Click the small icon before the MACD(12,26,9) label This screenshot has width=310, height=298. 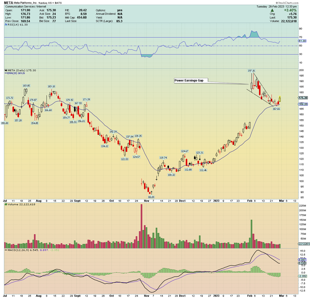[6, 250]
